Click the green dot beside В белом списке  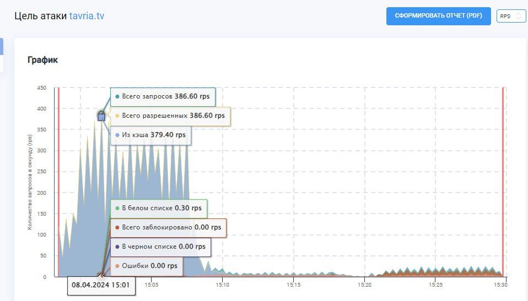point(117,209)
